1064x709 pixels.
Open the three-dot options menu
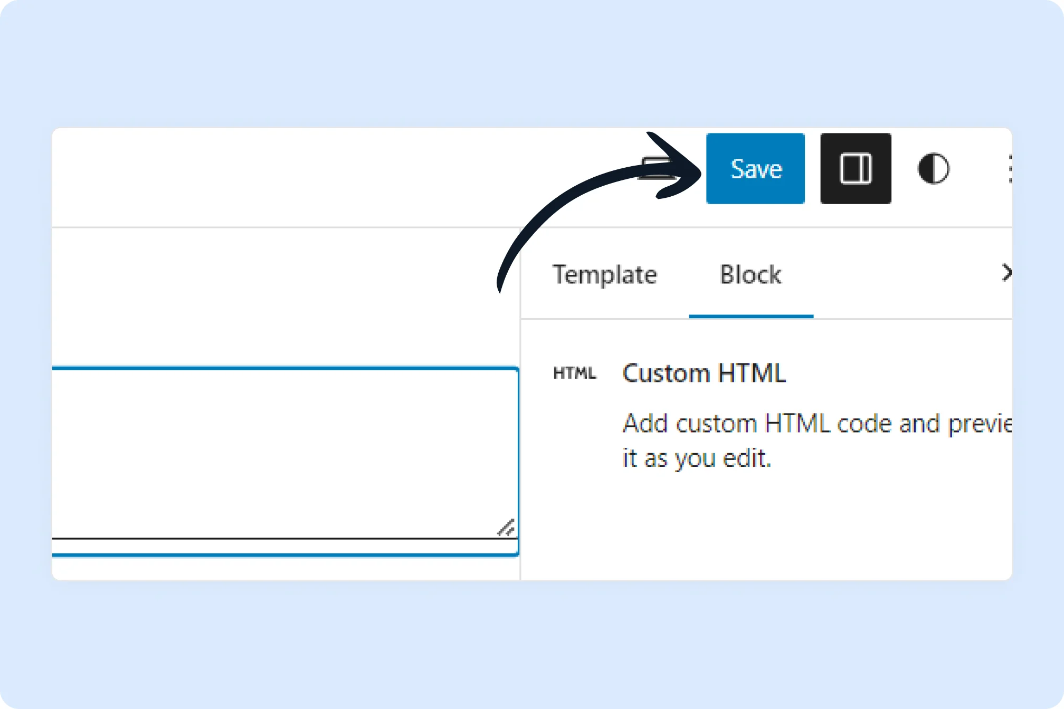click(x=1009, y=169)
